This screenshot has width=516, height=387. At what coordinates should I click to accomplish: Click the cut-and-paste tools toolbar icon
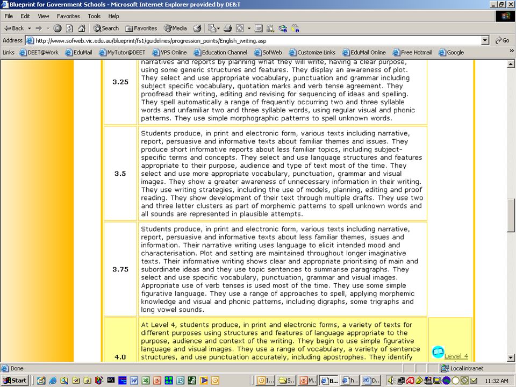pyautogui.click(x=270, y=28)
